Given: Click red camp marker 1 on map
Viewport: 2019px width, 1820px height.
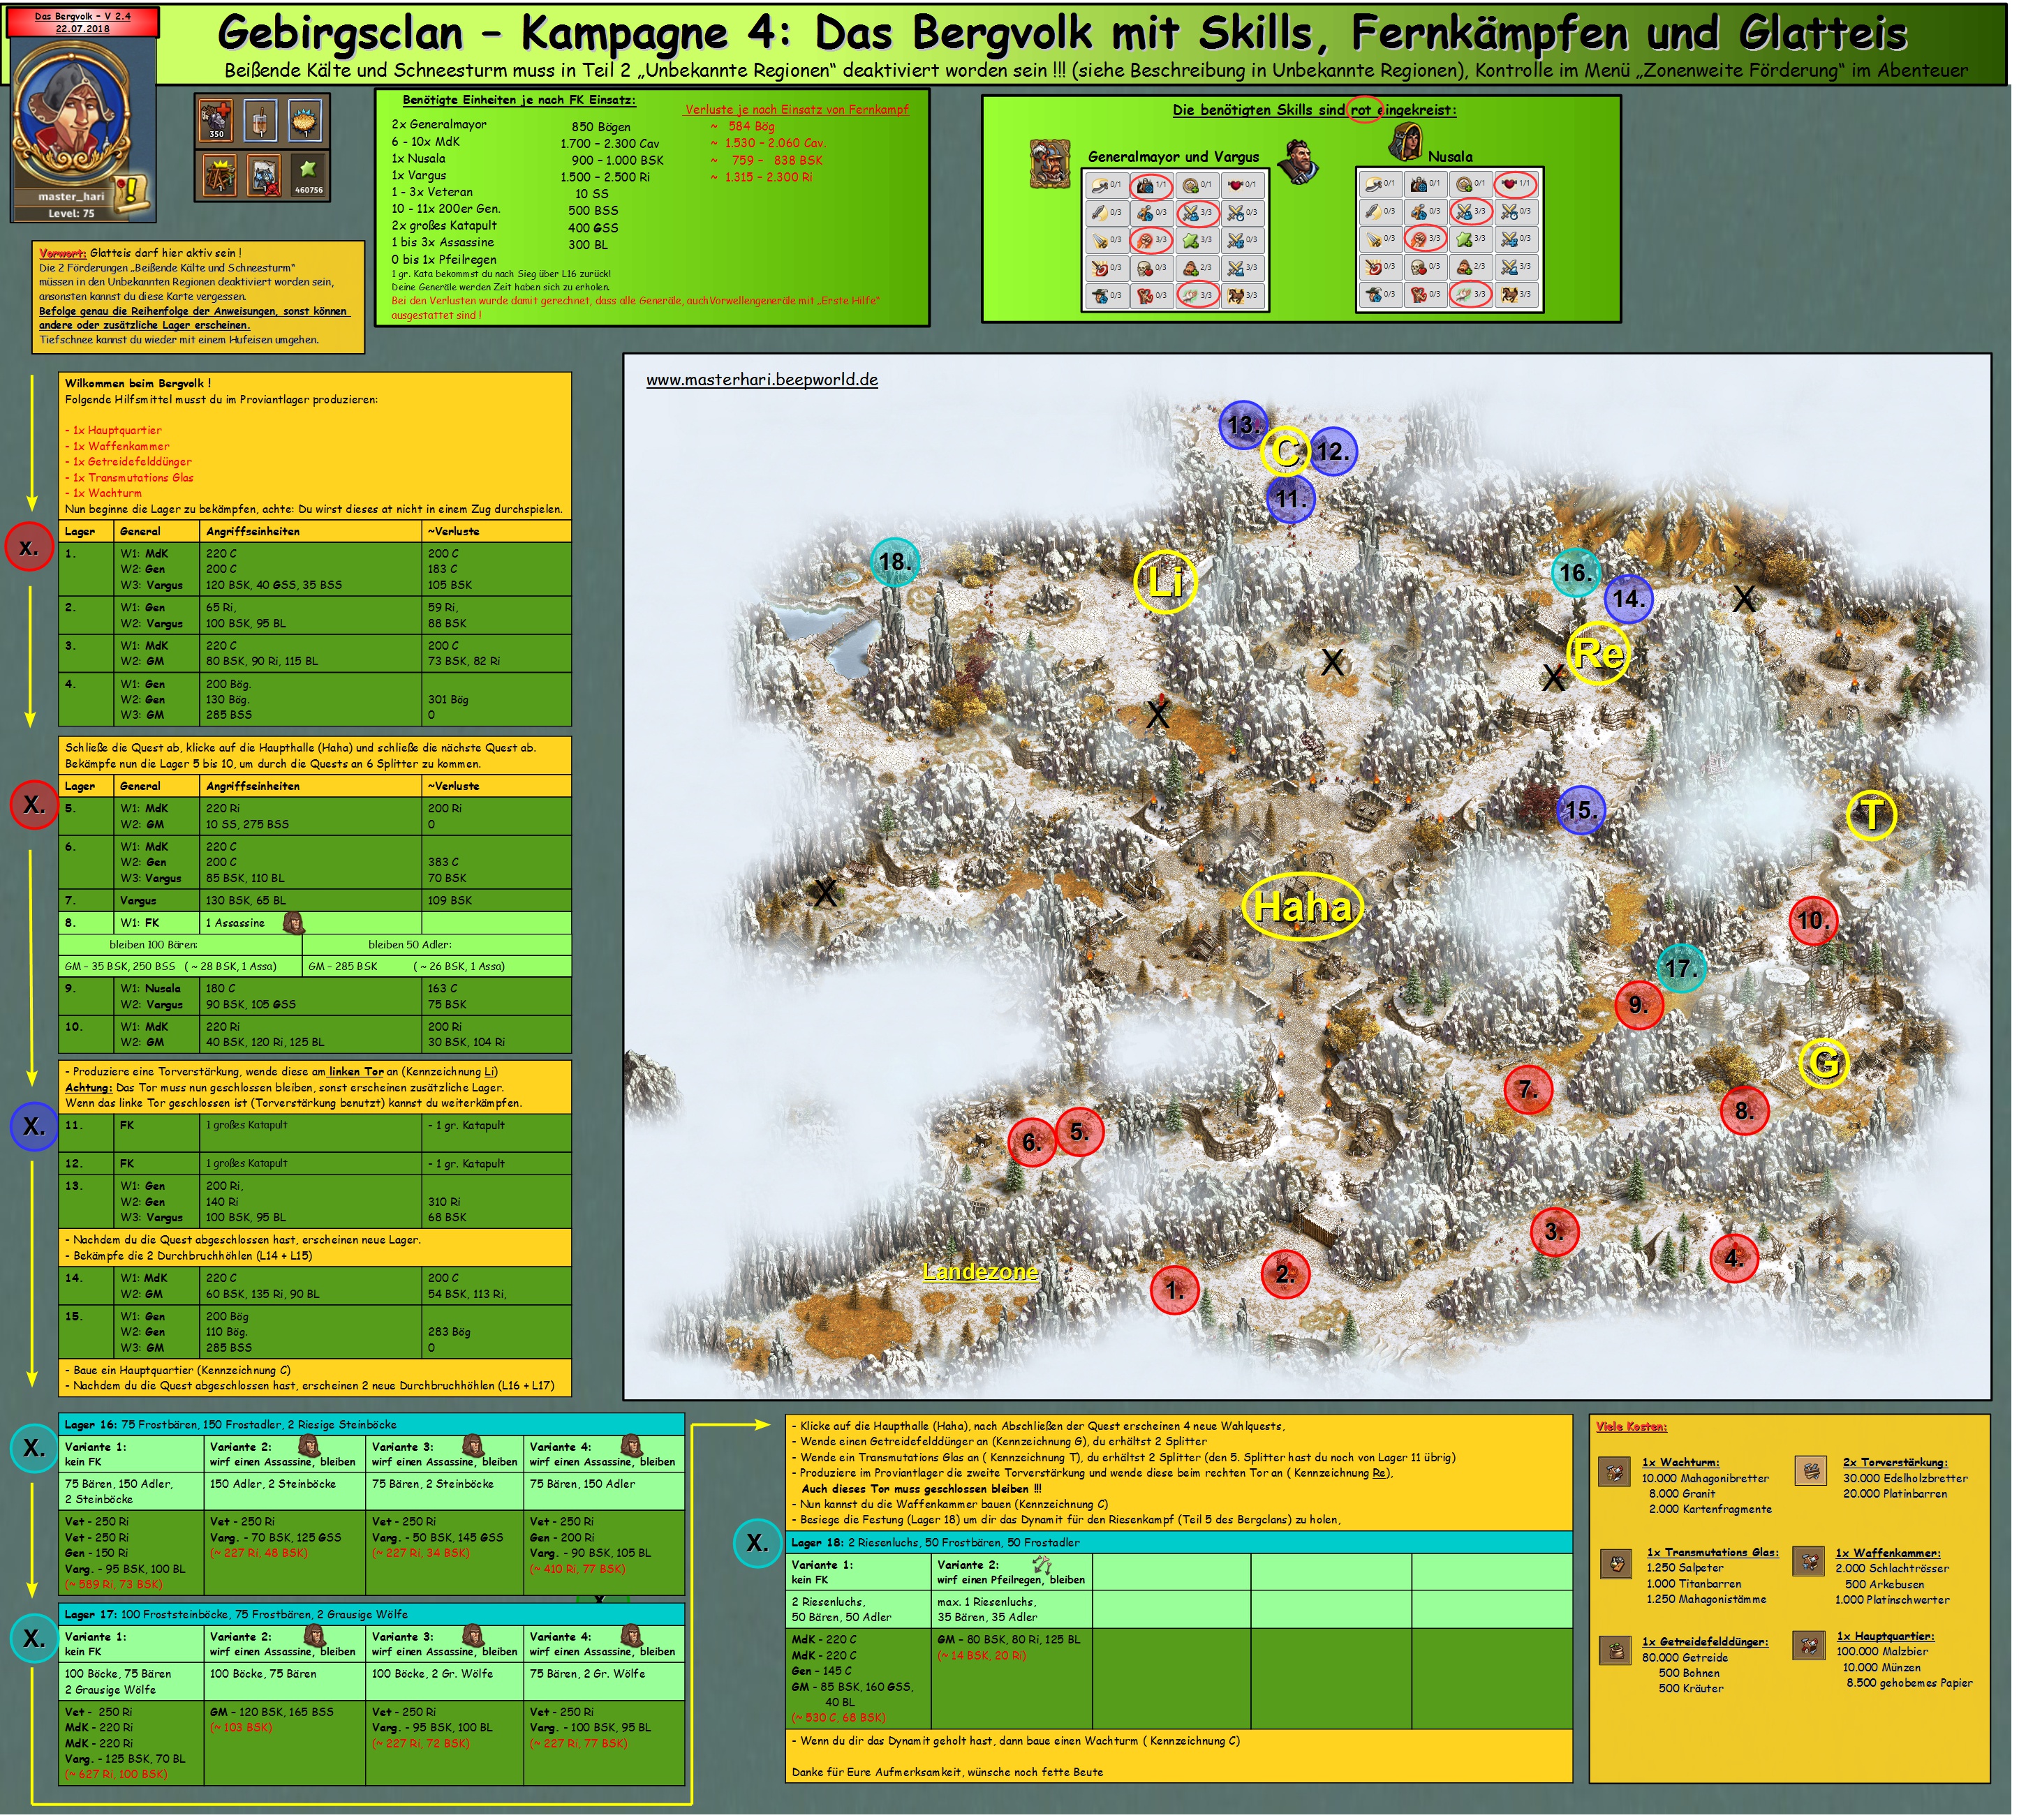Looking at the screenshot, I should 1174,1290.
